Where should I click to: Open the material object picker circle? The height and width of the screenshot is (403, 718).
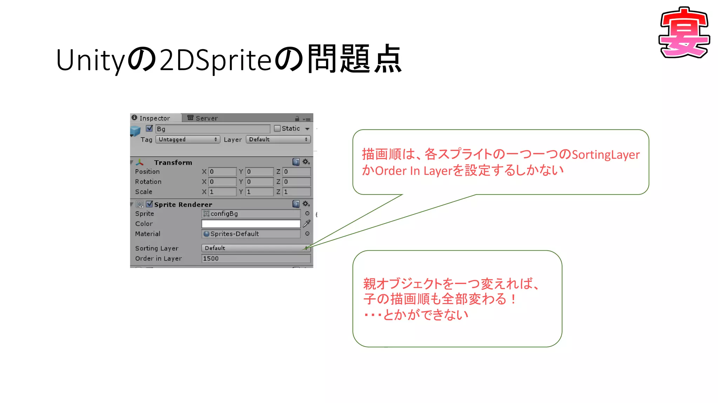tap(307, 234)
